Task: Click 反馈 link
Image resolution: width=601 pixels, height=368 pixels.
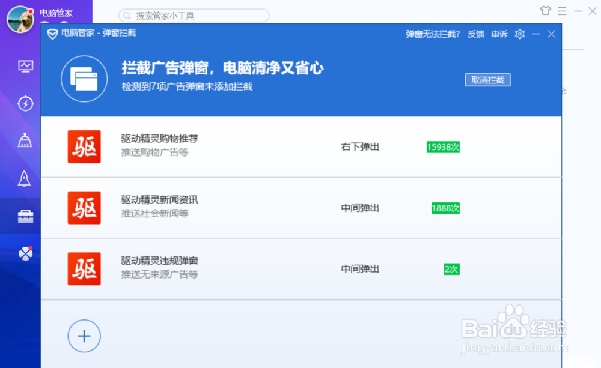Action: coord(475,34)
